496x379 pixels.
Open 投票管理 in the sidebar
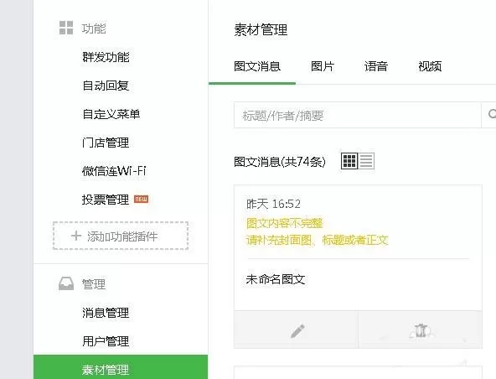[106, 200]
